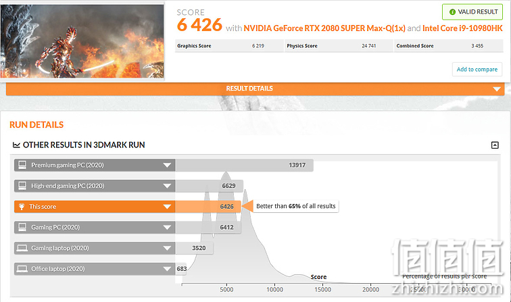This screenshot has height=302, width=511.
Task: Click Better than 65% of all results tooltip
Action: point(296,206)
